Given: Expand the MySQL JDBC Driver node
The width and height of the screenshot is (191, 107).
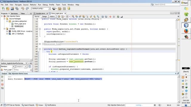Looking at the screenshot, I should click(x=7, y=31).
